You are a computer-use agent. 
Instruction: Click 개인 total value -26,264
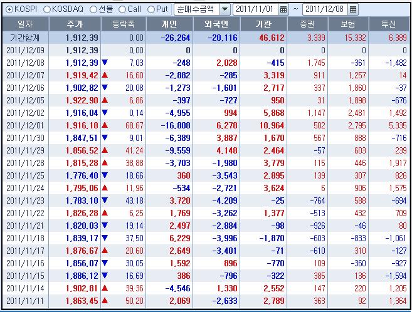(176, 38)
